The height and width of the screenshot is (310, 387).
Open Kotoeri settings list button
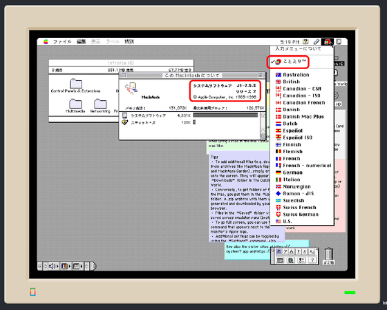click(x=301, y=260)
